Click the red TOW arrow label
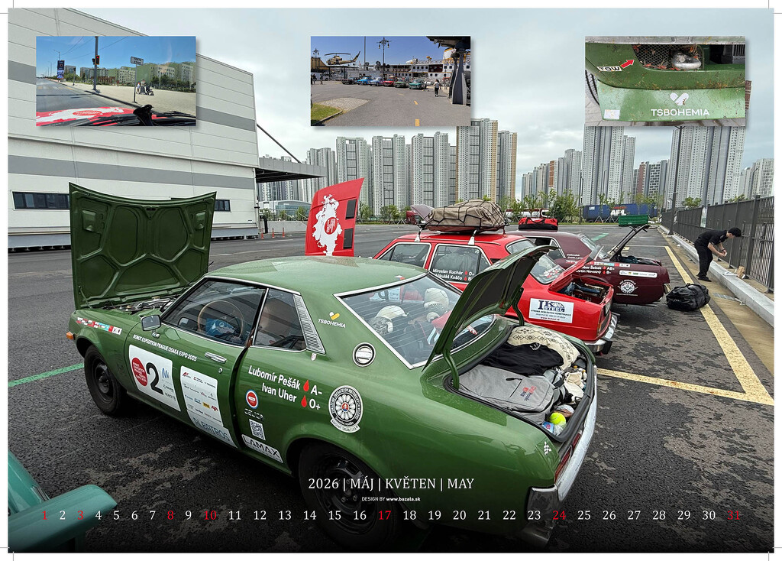This screenshot has width=782, height=561. coord(616,66)
